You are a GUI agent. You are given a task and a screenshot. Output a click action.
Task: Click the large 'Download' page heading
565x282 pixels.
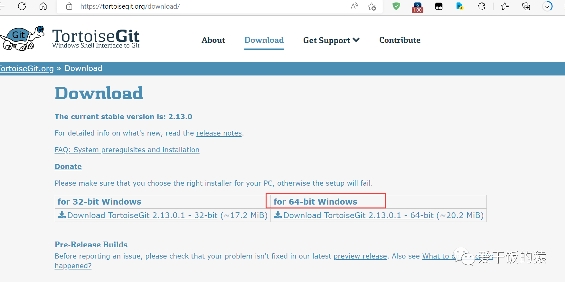click(99, 93)
